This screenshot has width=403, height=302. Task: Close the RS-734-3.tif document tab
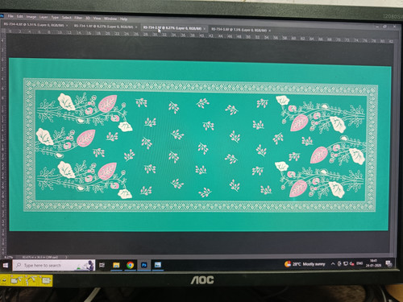click(x=269, y=31)
